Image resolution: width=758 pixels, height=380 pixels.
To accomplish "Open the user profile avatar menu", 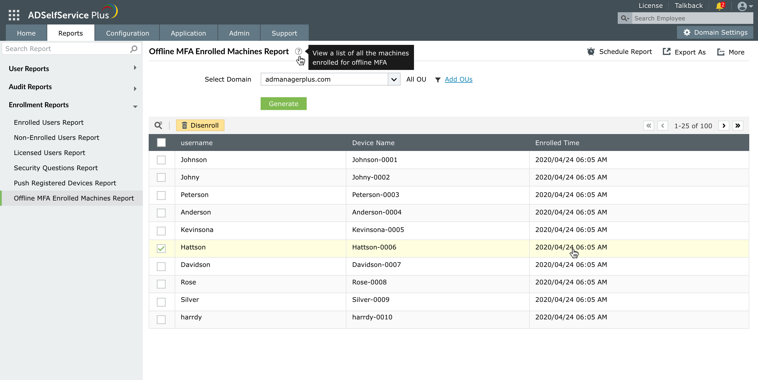I will tap(743, 6).
